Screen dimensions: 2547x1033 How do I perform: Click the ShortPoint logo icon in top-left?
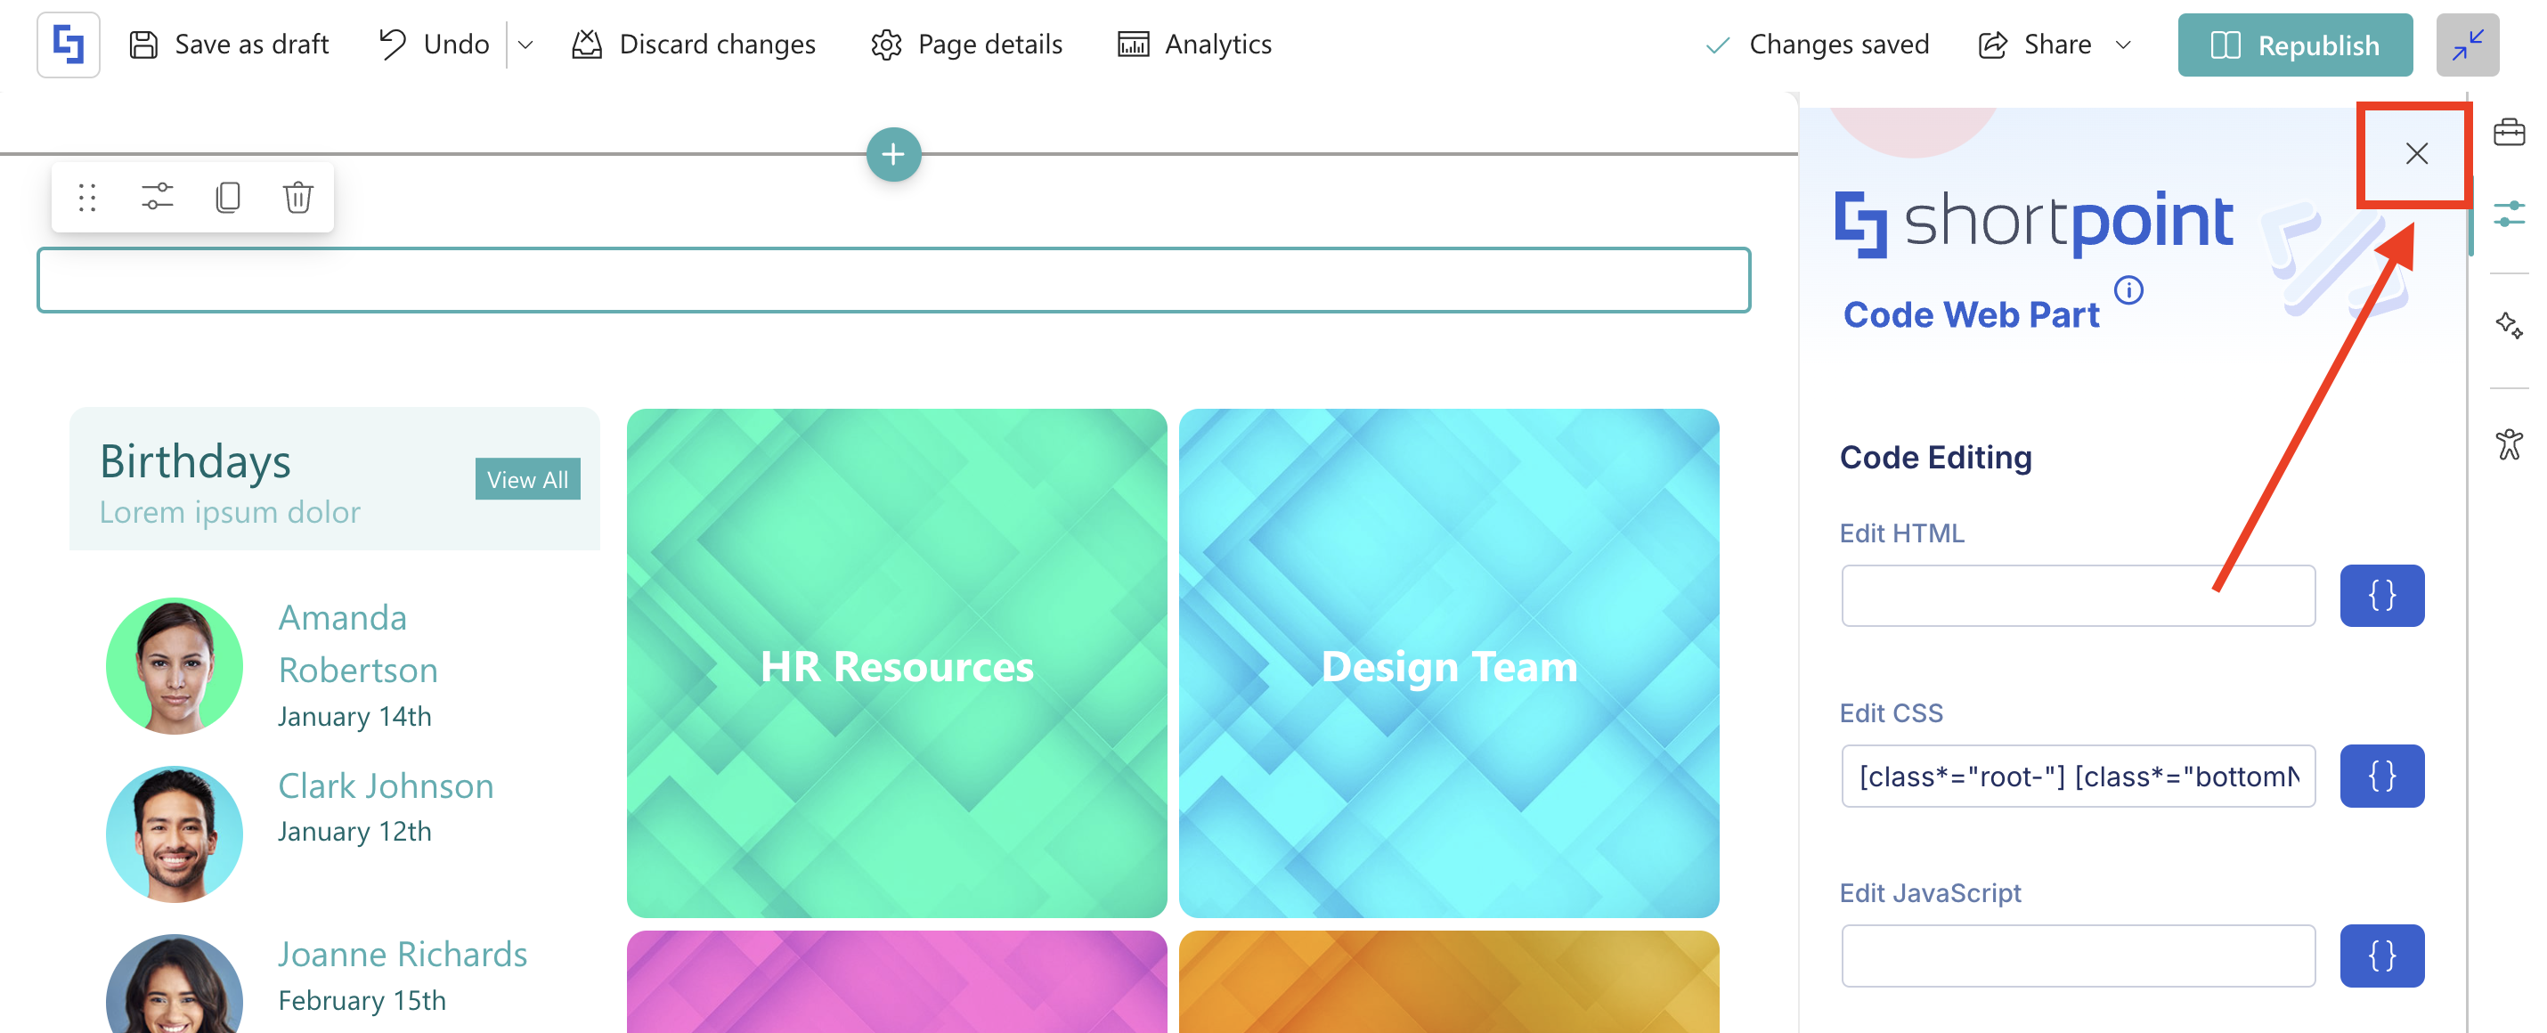tap(69, 45)
